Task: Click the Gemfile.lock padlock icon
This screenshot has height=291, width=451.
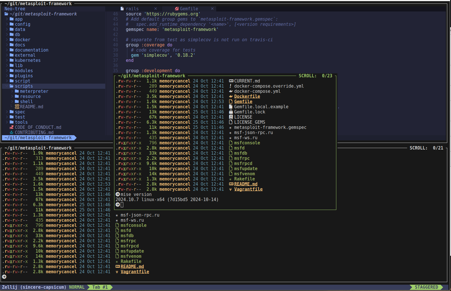Action: (231, 112)
